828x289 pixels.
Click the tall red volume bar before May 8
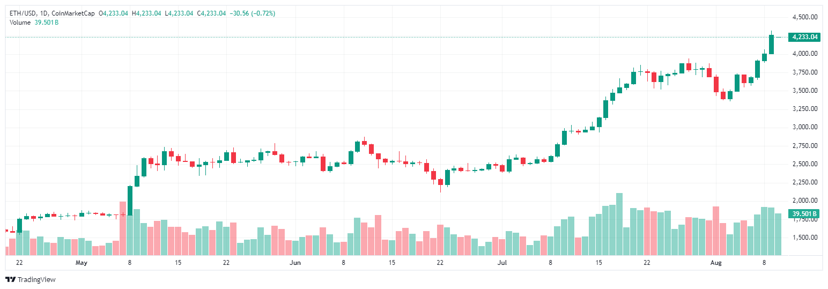pos(123,228)
